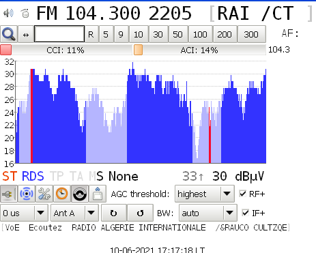The height and width of the screenshot is (253, 316).
Task: Toggle the round pattern icon button
Action: (80, 194)
